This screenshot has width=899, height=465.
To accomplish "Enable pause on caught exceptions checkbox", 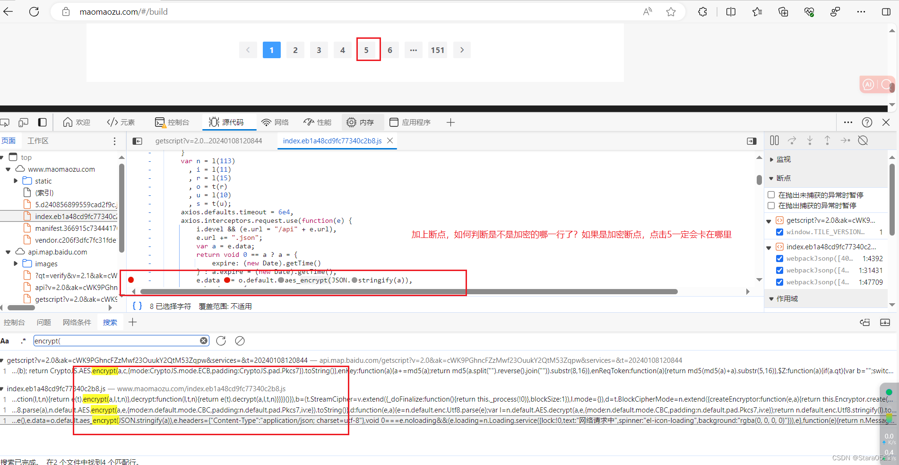I will [x=771, y=205].
